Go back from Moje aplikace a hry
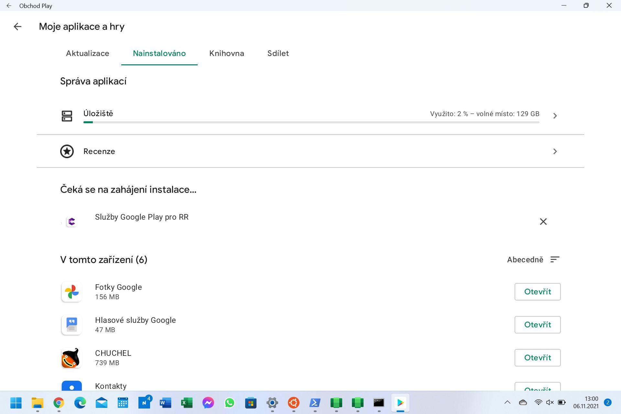This screenshot has width=621, height=414. point(17,27)
